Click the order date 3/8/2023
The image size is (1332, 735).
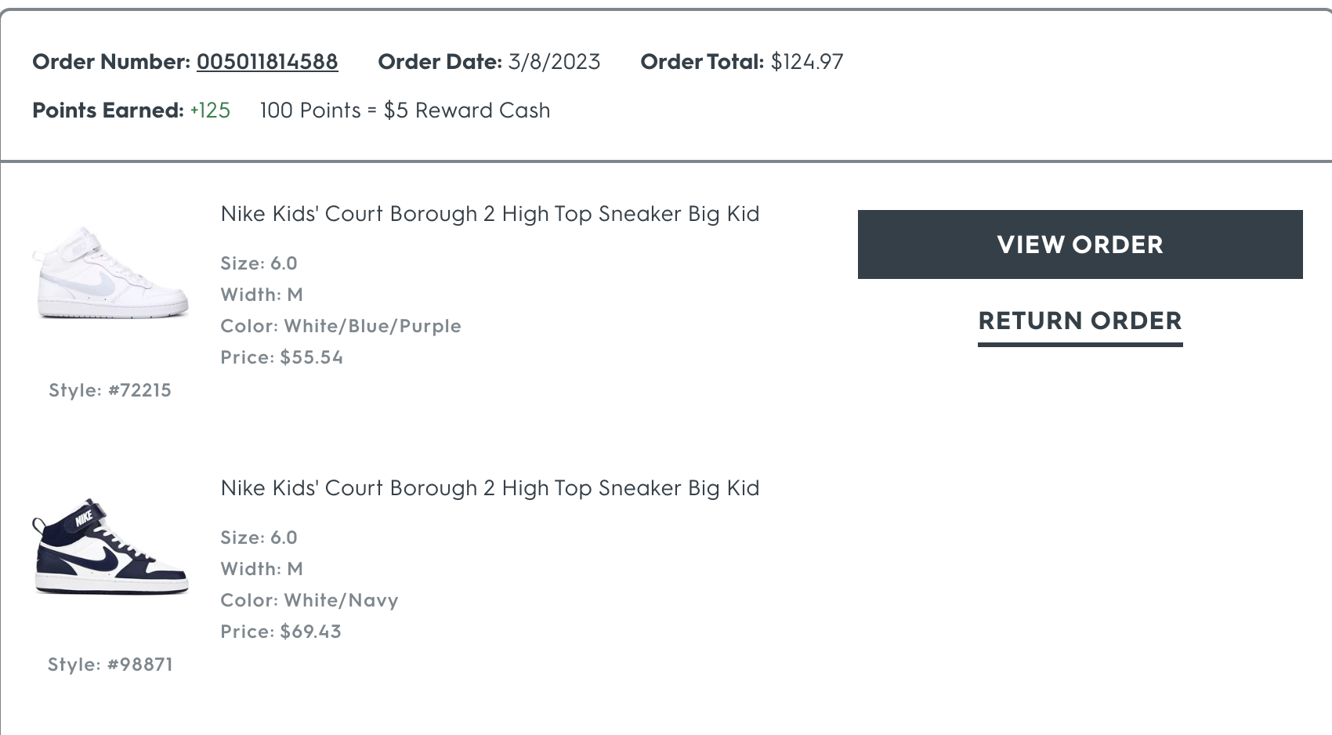coord(554,62)
